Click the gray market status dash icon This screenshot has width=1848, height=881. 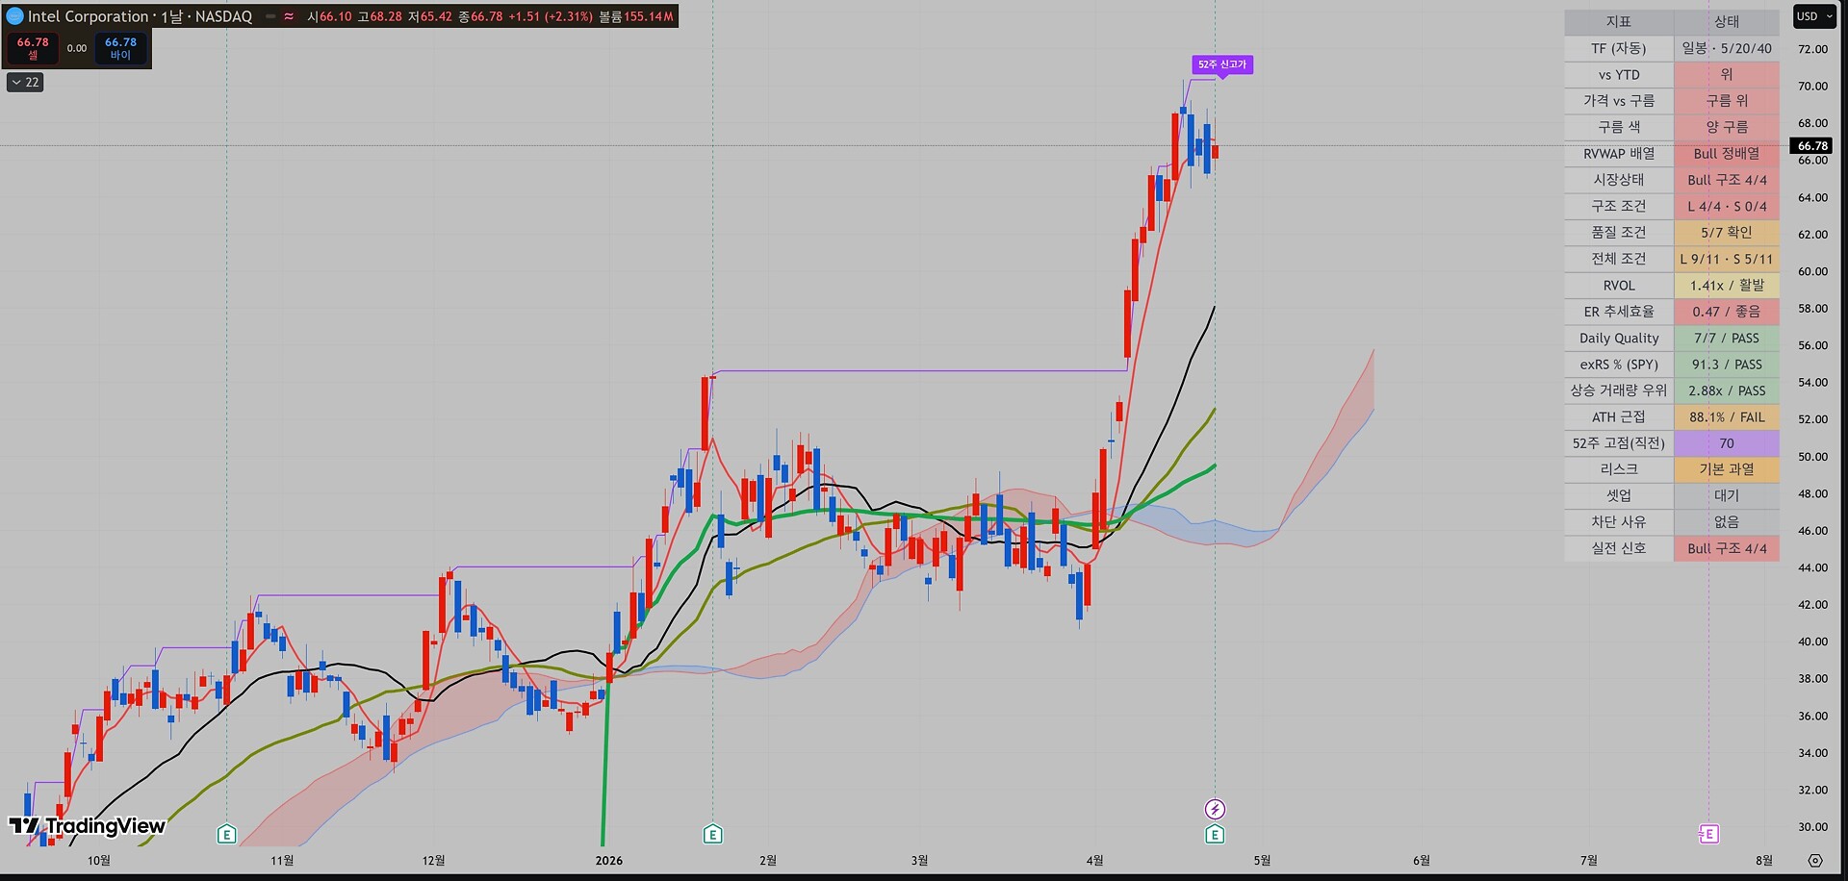pyautogui.click(x=270, y=16)
